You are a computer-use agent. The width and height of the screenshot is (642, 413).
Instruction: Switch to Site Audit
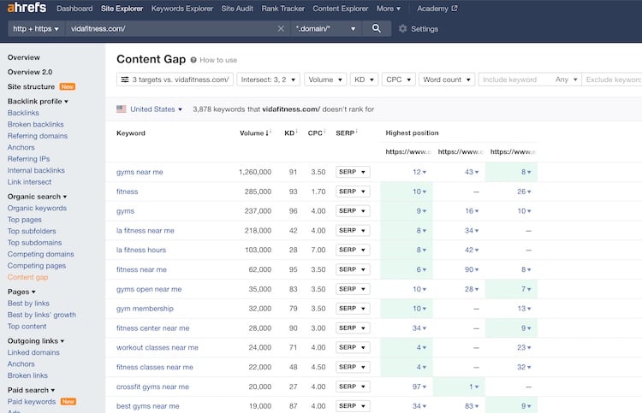click(x=237, y=9)
